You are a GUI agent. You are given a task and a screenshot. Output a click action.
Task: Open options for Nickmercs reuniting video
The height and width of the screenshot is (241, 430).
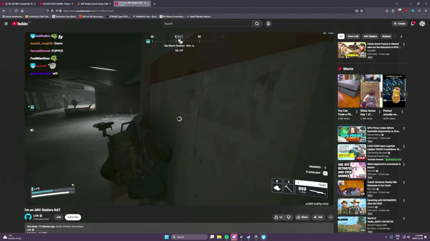pyautogui.click(x=404, y=200)
